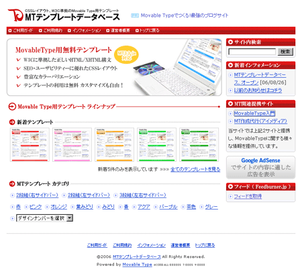302x272 pixels.
Task: Select the オレンジ color category link
Action: 59,207
